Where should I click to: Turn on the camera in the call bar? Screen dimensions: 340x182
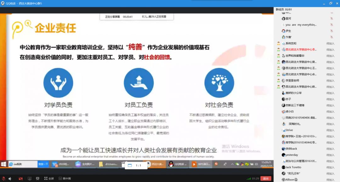20,178
